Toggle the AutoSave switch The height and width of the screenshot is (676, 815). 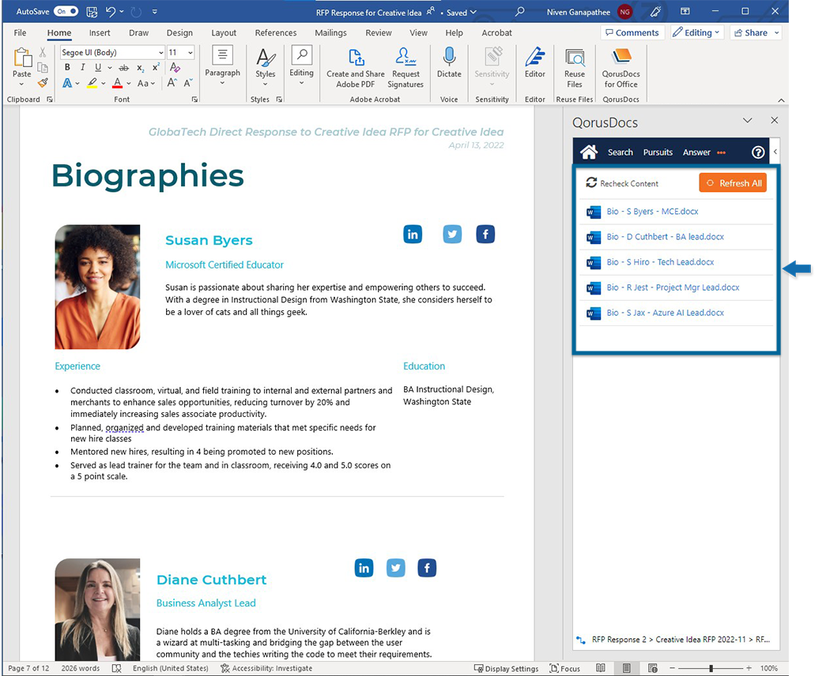66,11
